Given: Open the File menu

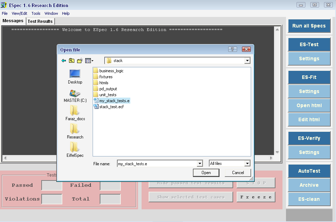Looking at the screenshot, I should tap(5, 13).
